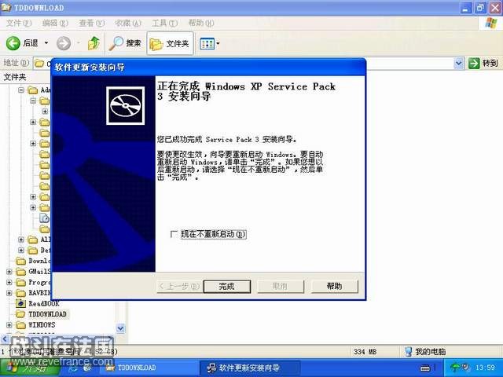Expand the RAVBIN folder node
503x377 pixels.
pos(9,293)
